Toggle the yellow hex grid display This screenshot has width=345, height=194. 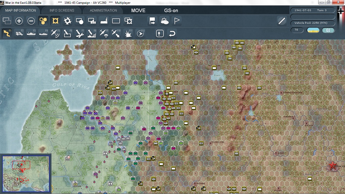pos(43,21)
